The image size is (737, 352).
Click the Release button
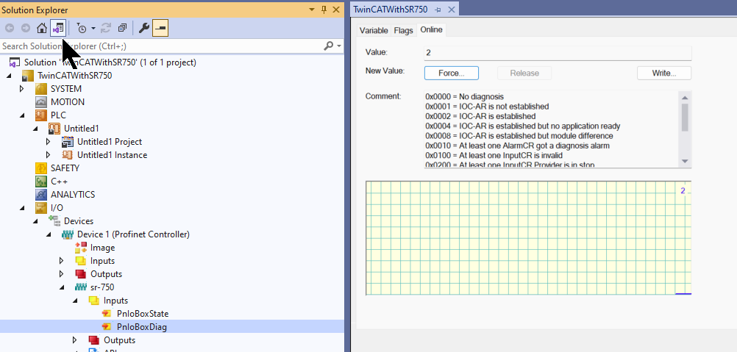tap(524, 73)
